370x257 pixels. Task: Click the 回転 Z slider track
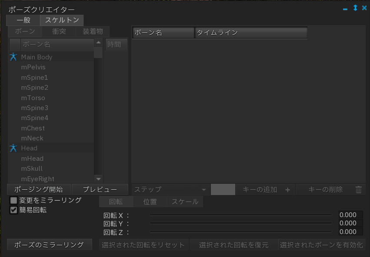(x=241, y=231)
